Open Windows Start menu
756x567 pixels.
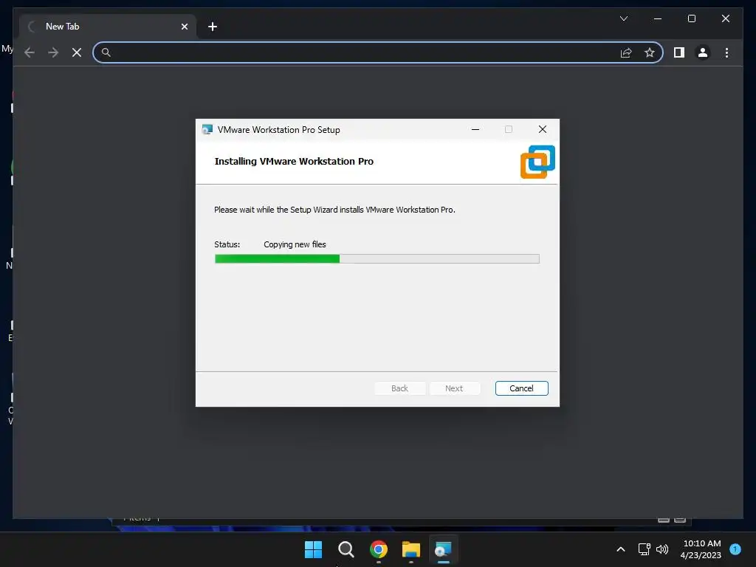(x=313, y=549)
